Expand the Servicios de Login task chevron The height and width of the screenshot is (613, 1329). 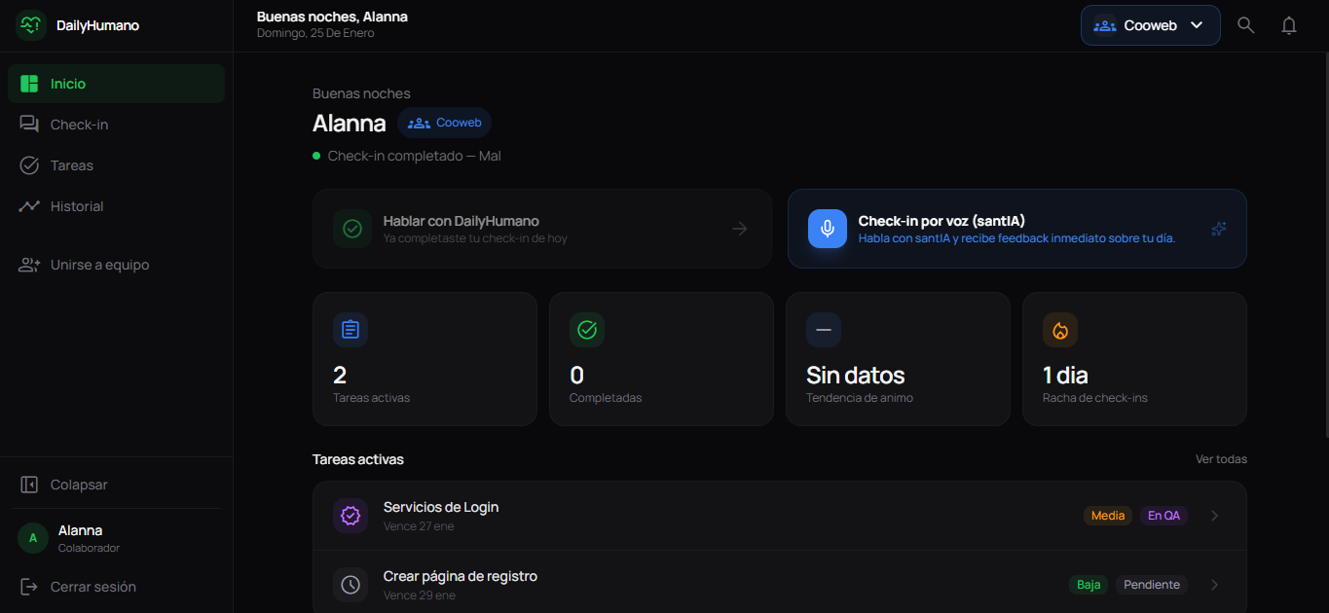pyautogui.click(x=1214, y=516)
